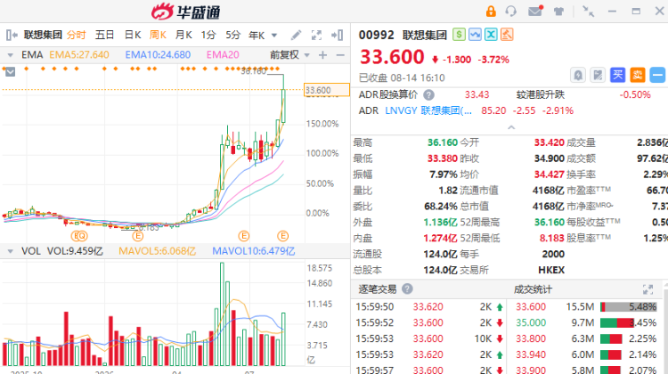Click the middle E event marker near 07
Image resolution: width=668 pixels, height=374 pixels.
[244, 236]
